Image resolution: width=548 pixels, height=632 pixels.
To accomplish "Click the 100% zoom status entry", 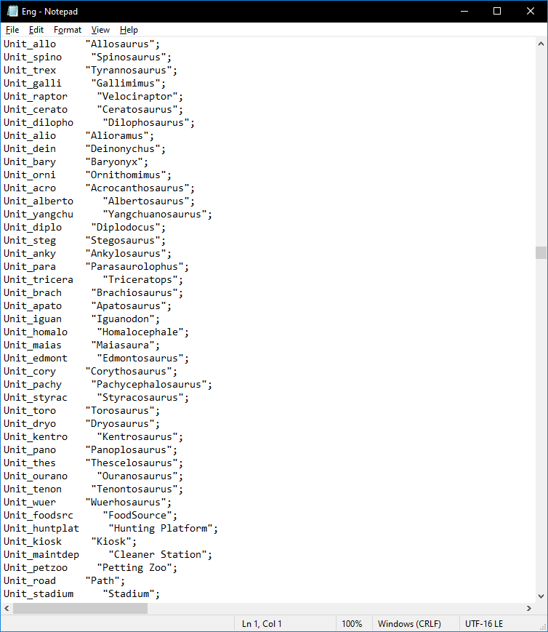I will coord(352,624).
